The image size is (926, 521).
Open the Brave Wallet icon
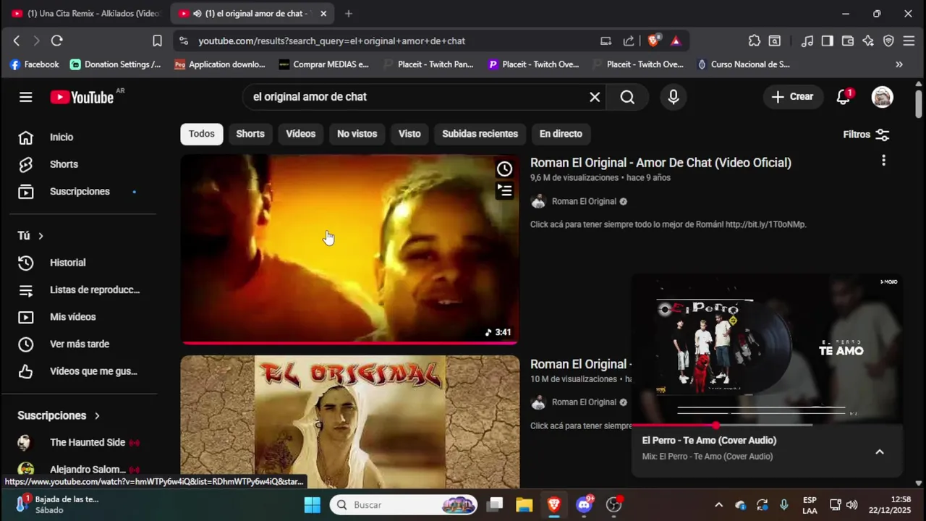pos(848,41)
